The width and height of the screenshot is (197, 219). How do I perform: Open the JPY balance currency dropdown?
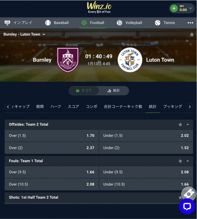[190, 8]
